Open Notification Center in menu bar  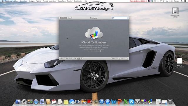[x=185, y=1]
